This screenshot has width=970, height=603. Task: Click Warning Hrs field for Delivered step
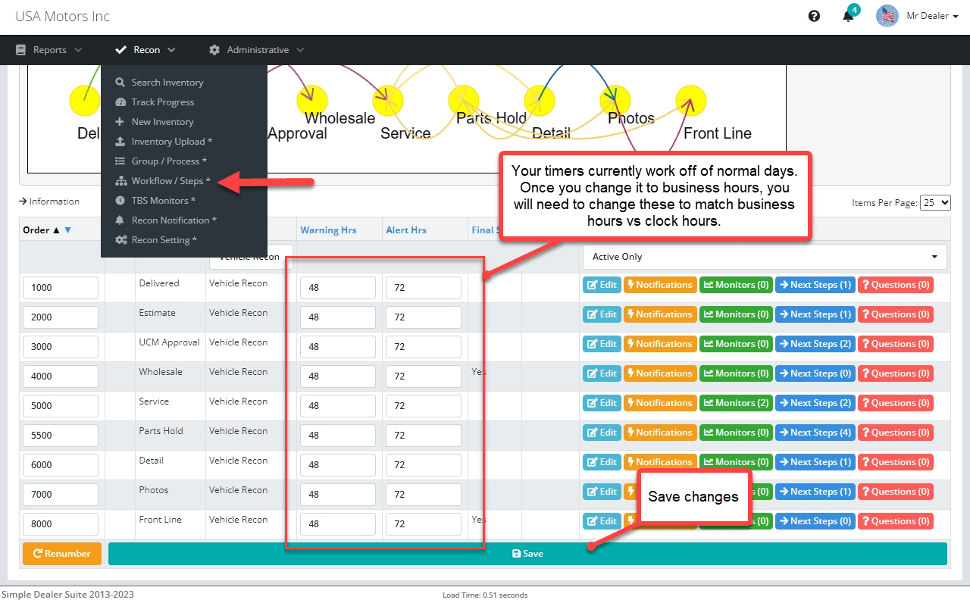click(338, 288)
